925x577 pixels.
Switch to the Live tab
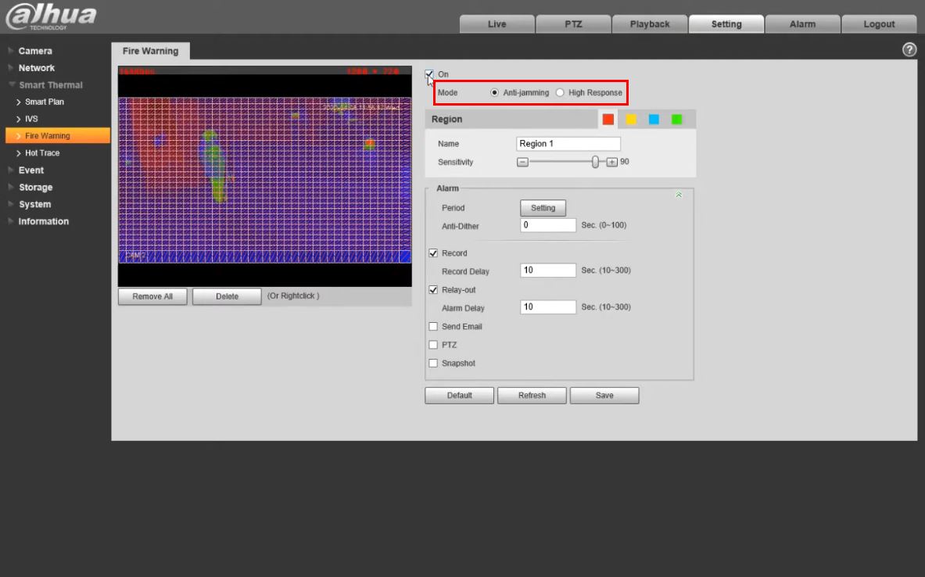(497, 24)
